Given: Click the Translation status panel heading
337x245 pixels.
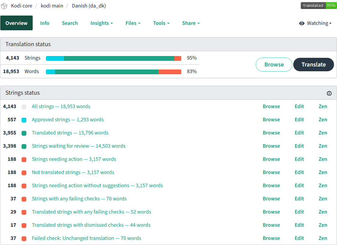Looking at the screenshot, I should click(x=28, y=44).
